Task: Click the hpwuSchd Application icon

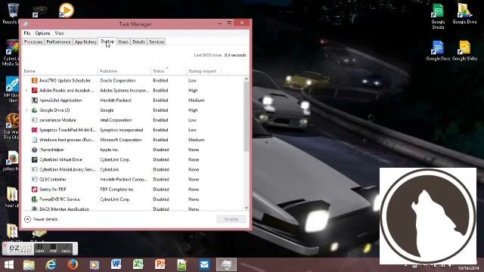Action: (35, 100)
